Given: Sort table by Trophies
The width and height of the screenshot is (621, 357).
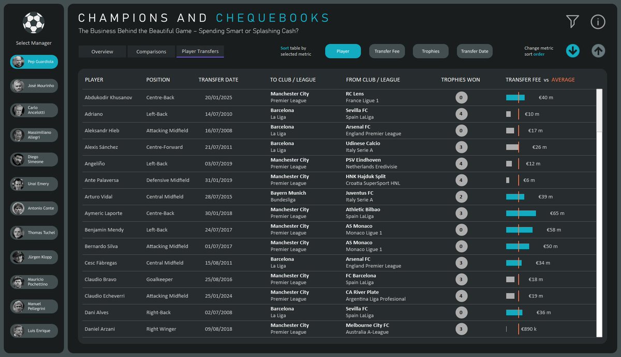Looking at the screenshot, I should click(431, 51).
